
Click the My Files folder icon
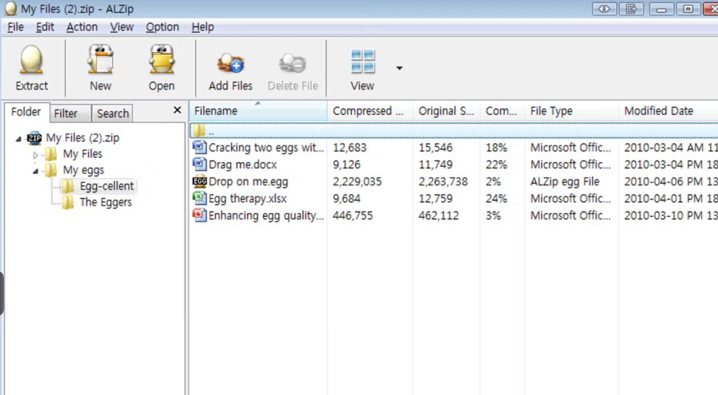[51, 154]
